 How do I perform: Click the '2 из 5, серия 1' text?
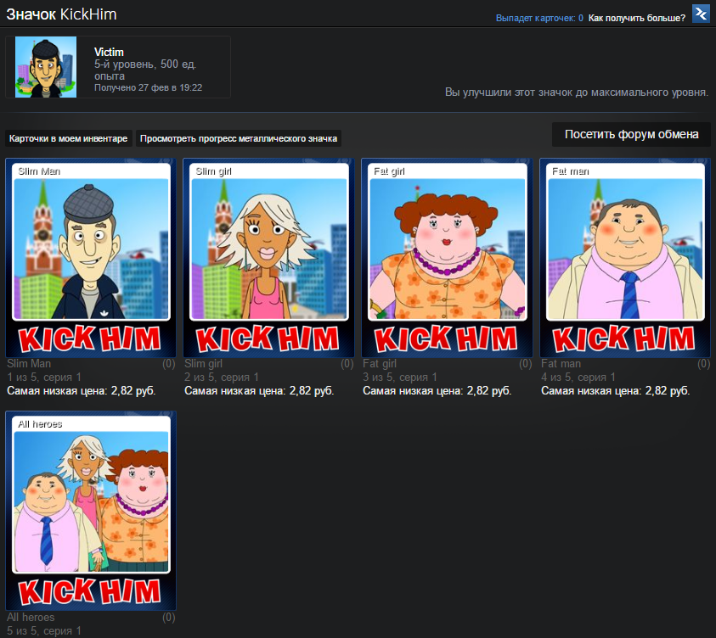222,378
